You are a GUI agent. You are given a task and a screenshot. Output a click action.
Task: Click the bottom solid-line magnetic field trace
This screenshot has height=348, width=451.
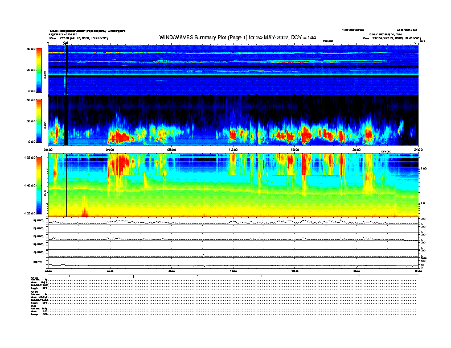pos(233,266)
